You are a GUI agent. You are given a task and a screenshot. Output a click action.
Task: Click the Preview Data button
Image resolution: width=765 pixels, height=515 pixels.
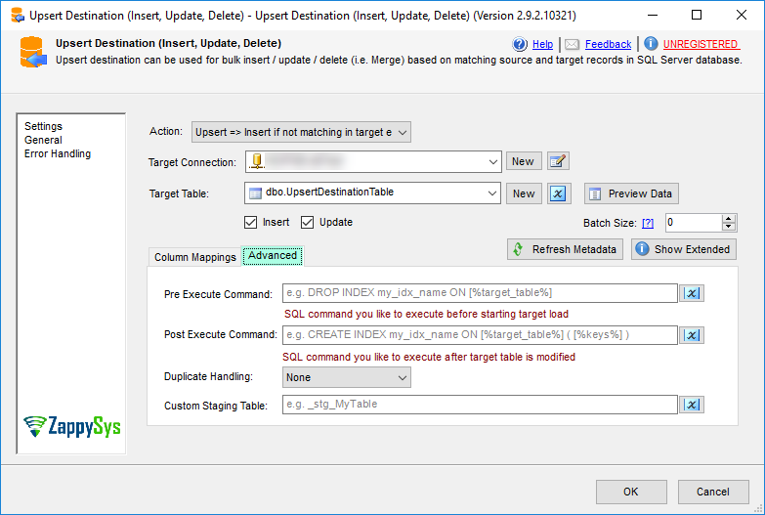(631, 193)
